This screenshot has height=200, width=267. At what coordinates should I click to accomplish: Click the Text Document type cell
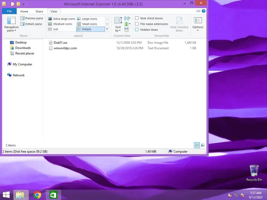point(158,48)
